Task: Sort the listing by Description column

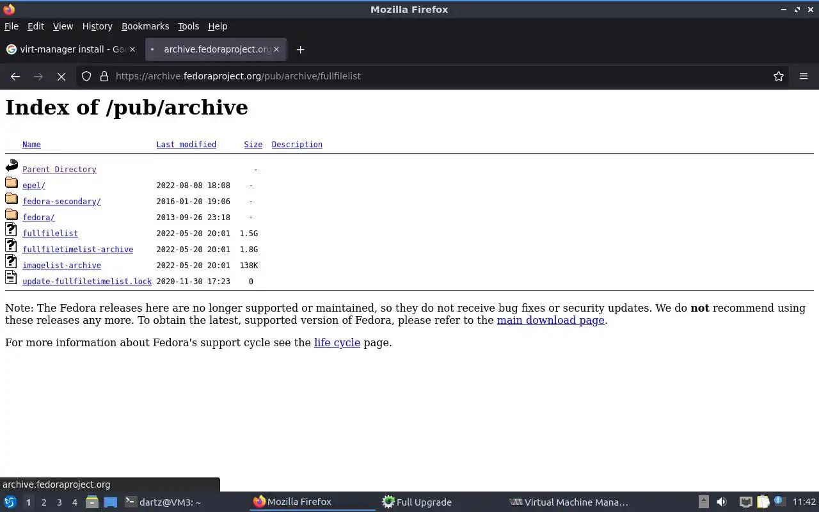Action: (x=297, y=145)
